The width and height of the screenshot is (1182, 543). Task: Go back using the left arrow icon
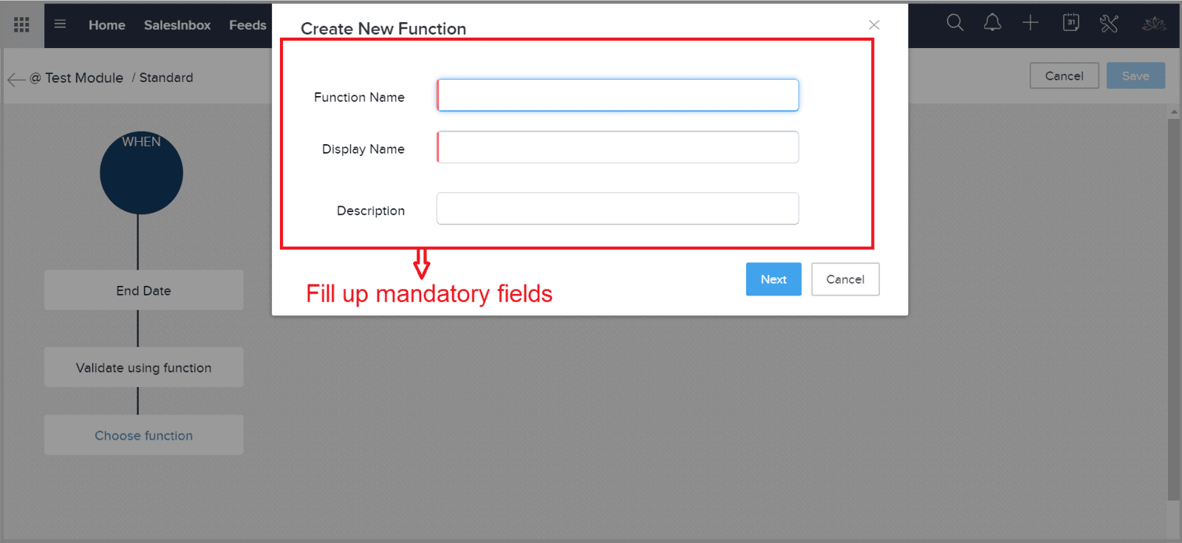[x=16, y=79]
